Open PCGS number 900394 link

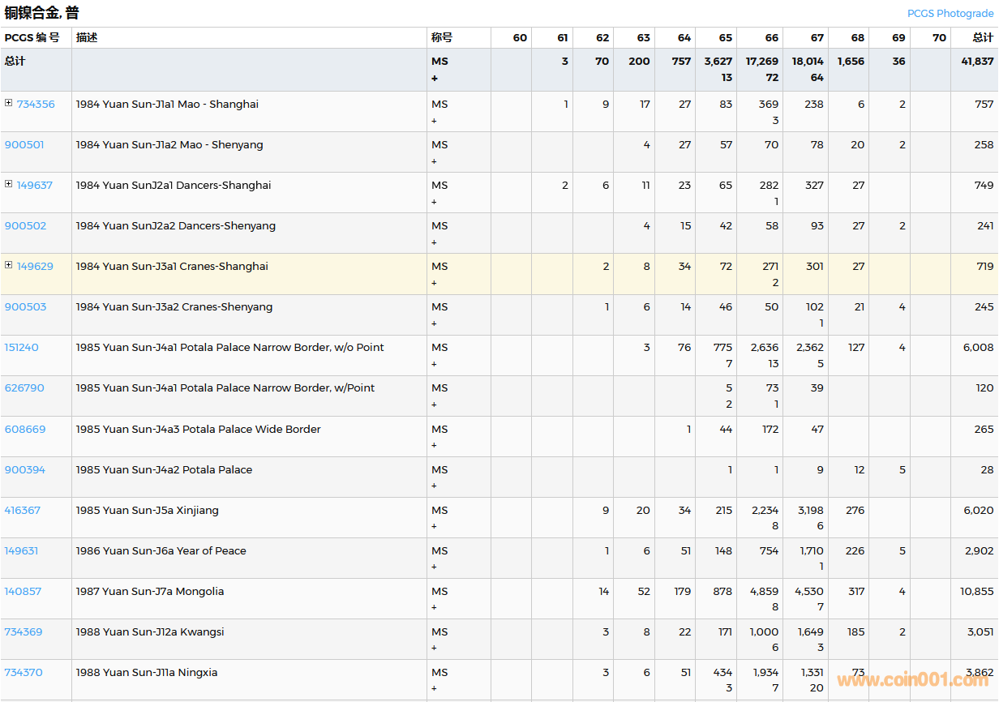point(25,470)
